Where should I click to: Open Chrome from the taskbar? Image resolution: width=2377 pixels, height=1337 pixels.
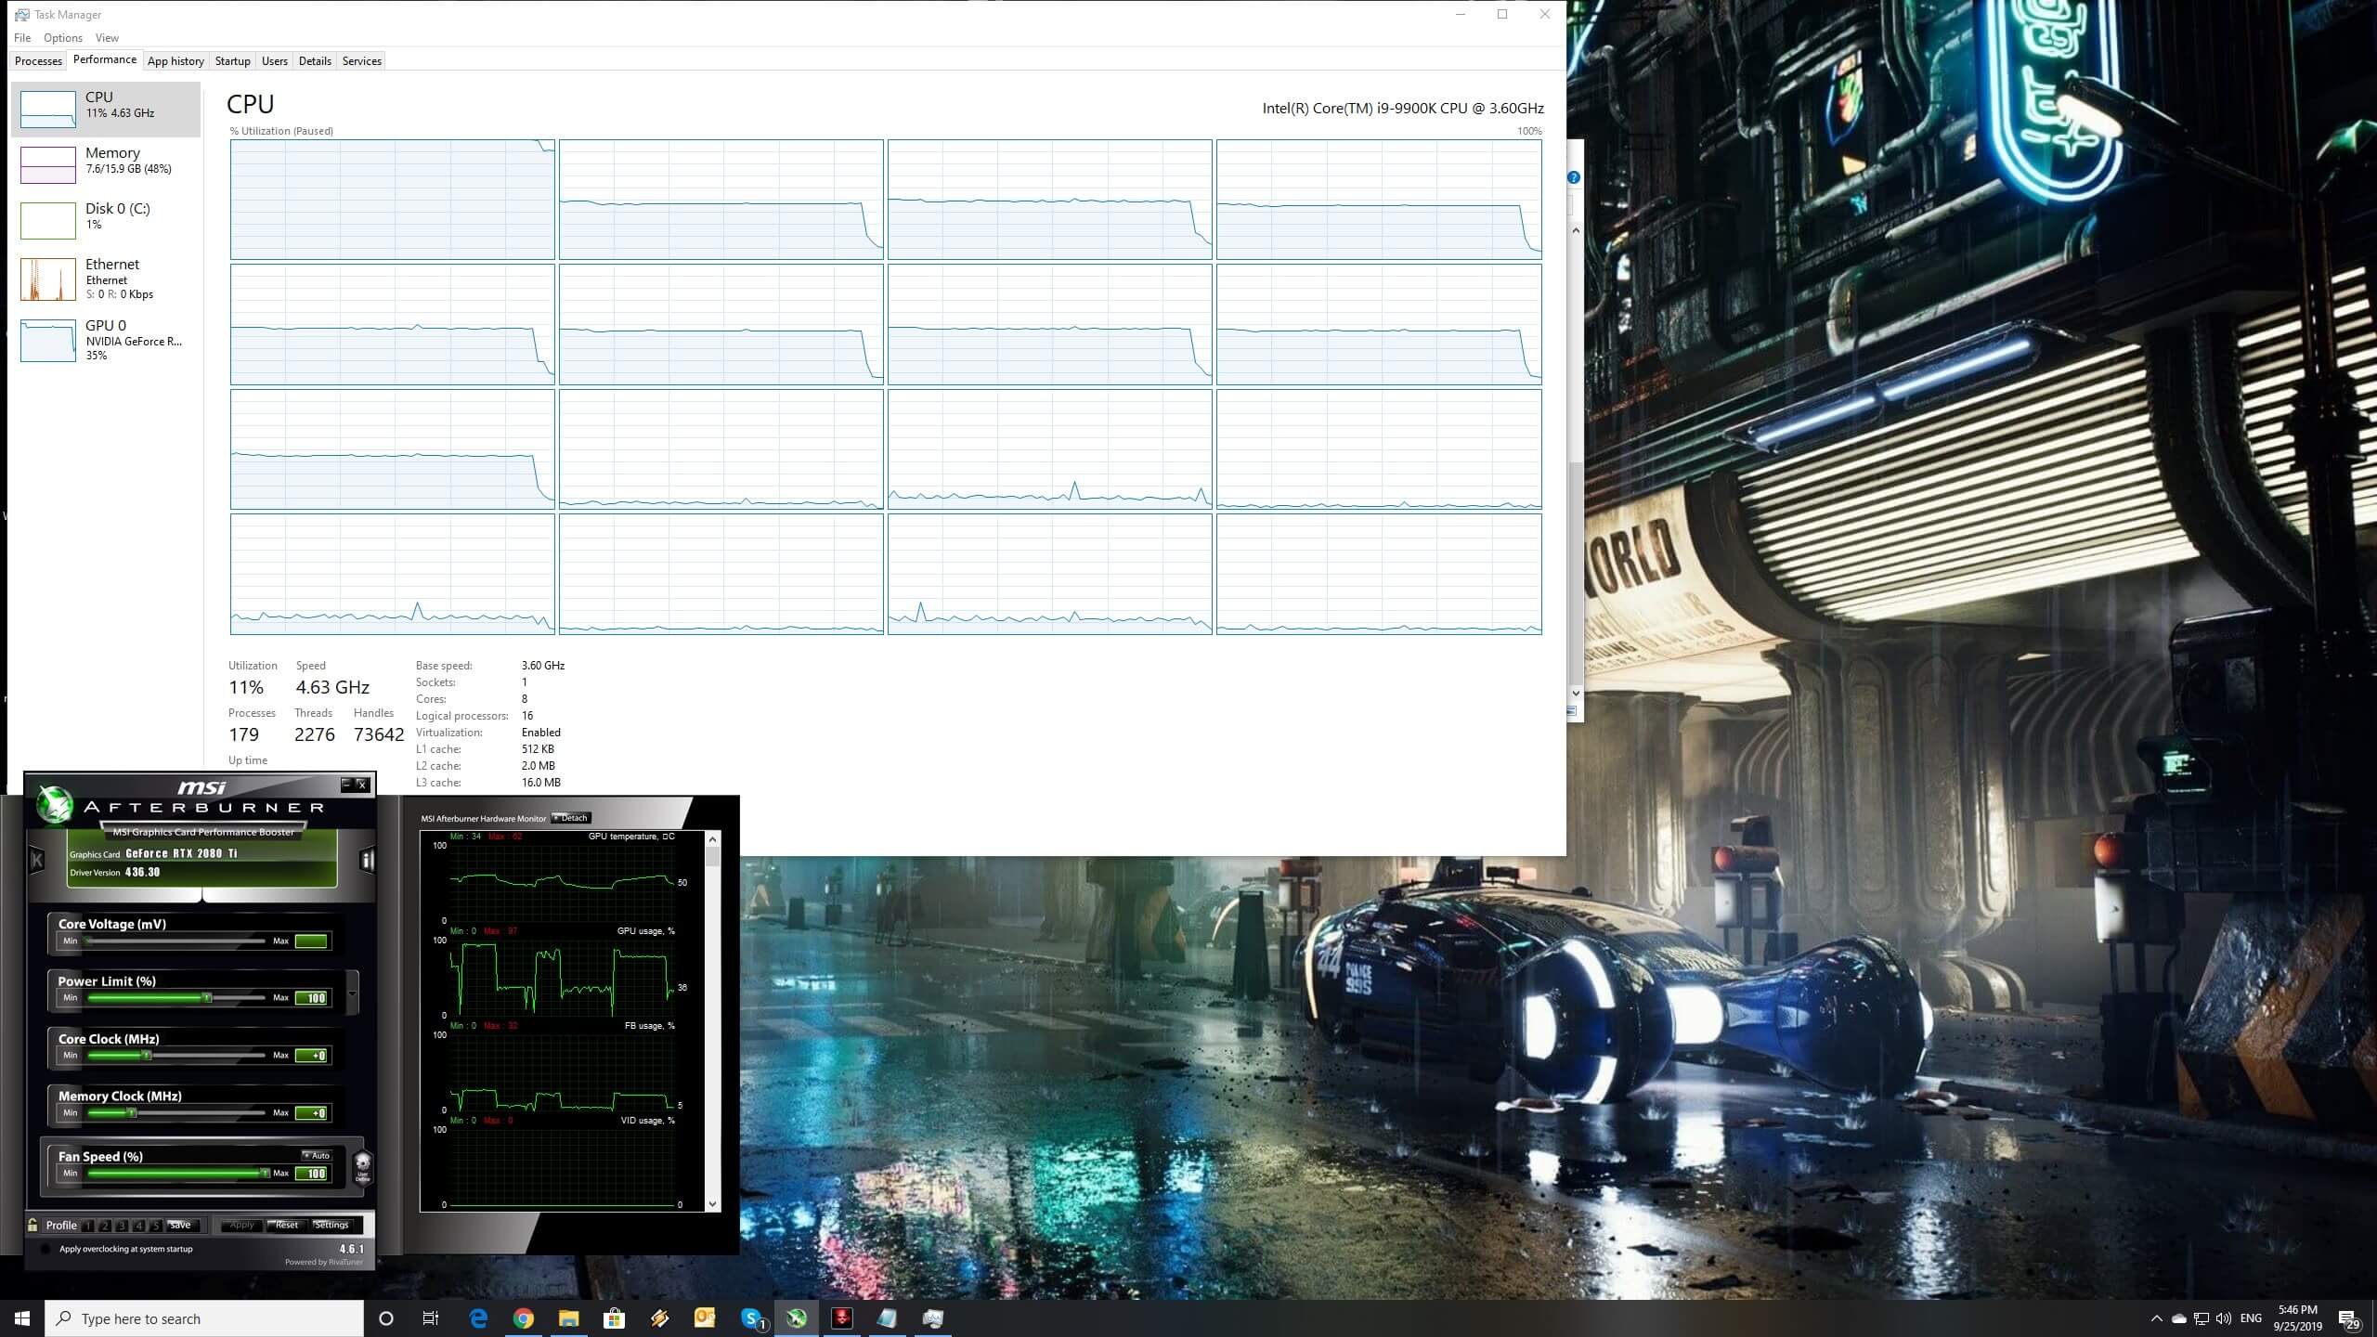[524, 1318]
